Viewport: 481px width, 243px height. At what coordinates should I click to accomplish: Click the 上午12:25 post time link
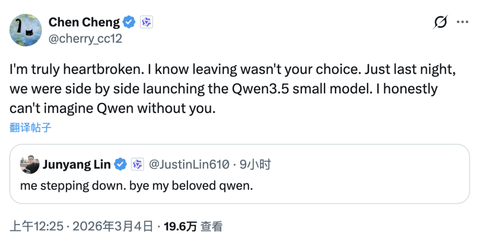[x=37, y=227]
